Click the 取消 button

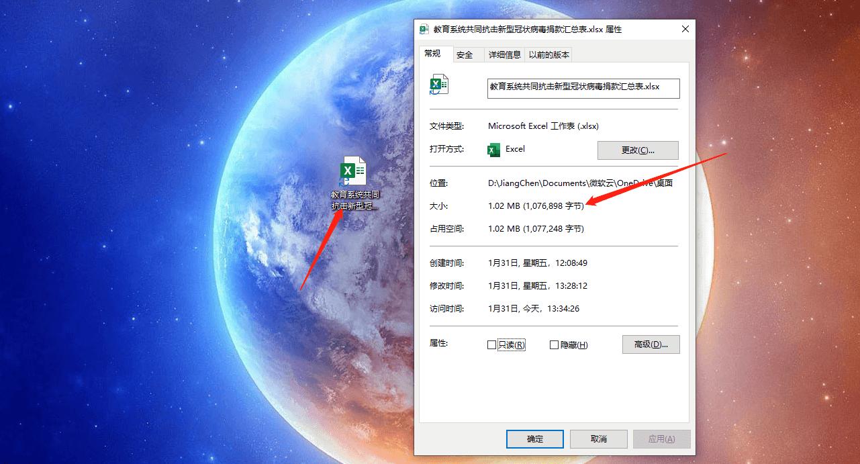(x=598, y=438)
